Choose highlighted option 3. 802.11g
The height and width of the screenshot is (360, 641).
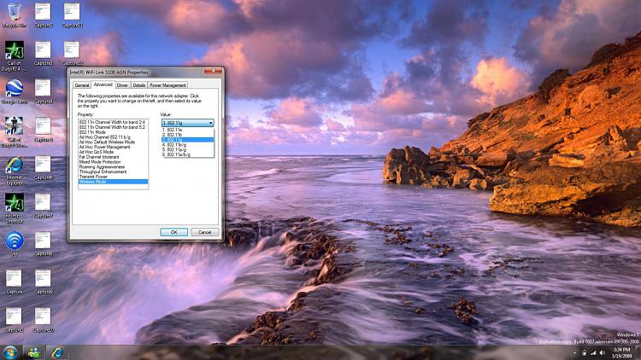point(188,140)
